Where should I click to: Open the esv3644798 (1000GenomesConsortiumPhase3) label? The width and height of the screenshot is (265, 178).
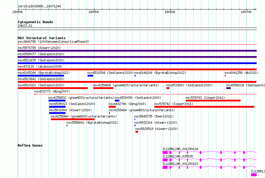click(x=54, y=42)
